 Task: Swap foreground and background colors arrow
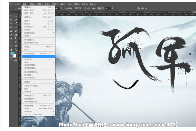[15, 53]
